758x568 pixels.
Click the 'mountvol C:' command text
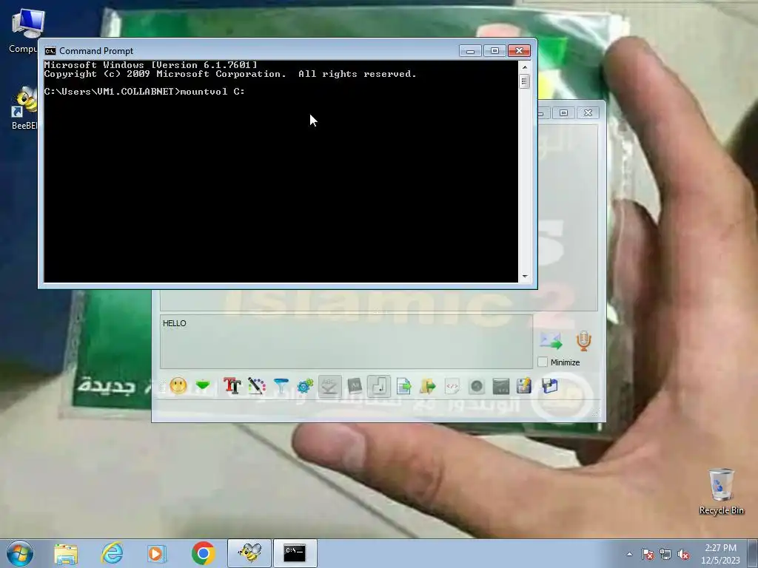click(212, 91)
